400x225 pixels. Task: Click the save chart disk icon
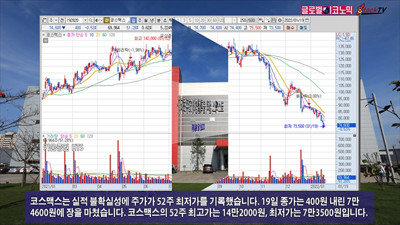coord(273,20)
